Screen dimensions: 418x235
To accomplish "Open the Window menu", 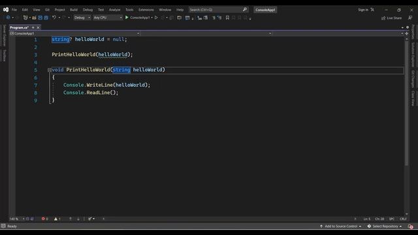I will 165,10.
